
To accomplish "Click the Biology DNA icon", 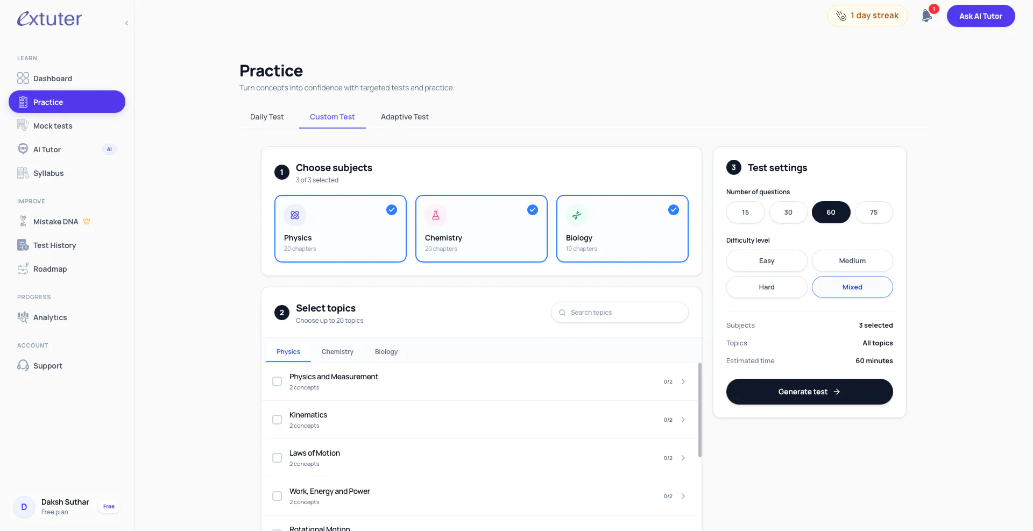I will [577, 215].
